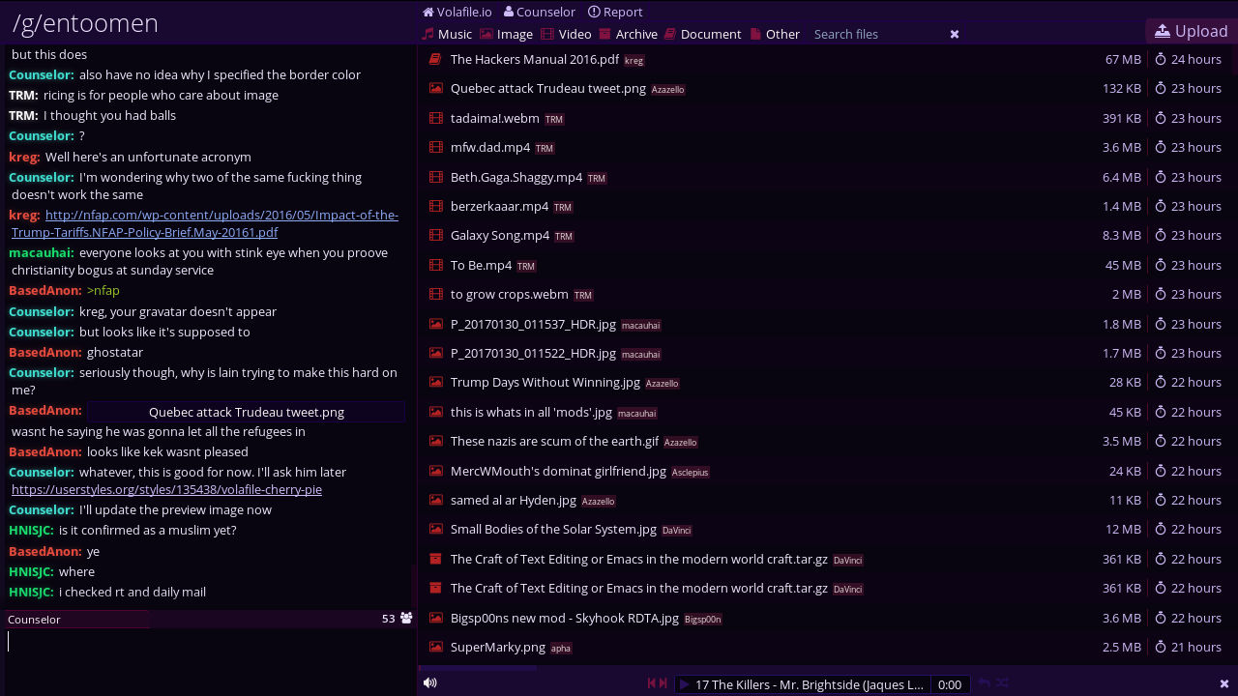Viewport: 1238px width, 696px height.
Task: Play the Killers Mr. Brightside track
Action: coord(684,684)
